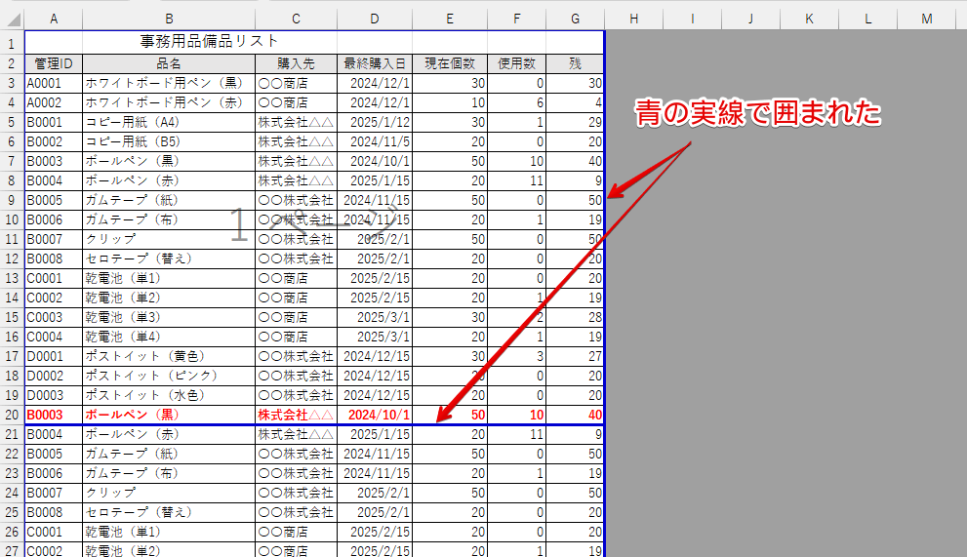
Task: Click cell containing B0001
Action: click(x=54, y=122)
